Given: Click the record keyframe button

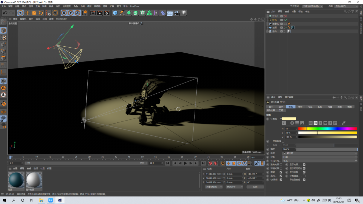Looking at the screenshot, I should [x=210, y=163].
